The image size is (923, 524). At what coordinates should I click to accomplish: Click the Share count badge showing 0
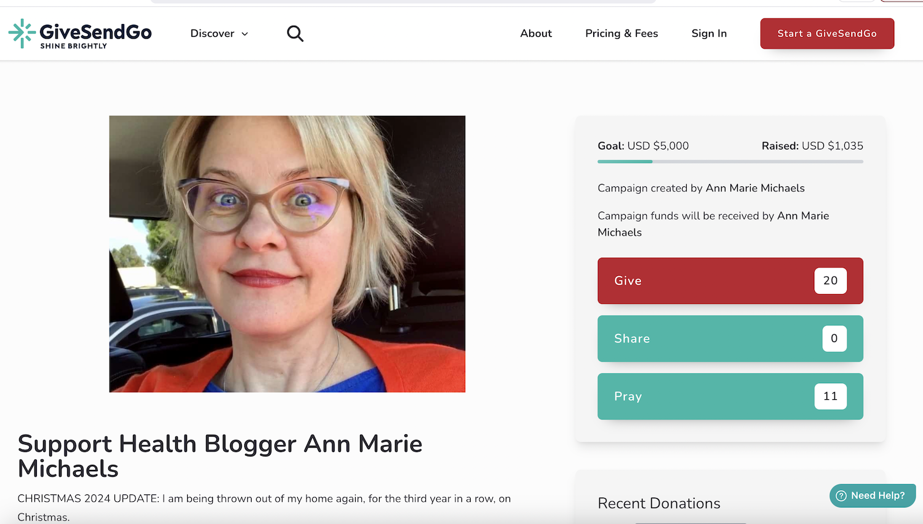click(834, 338)
